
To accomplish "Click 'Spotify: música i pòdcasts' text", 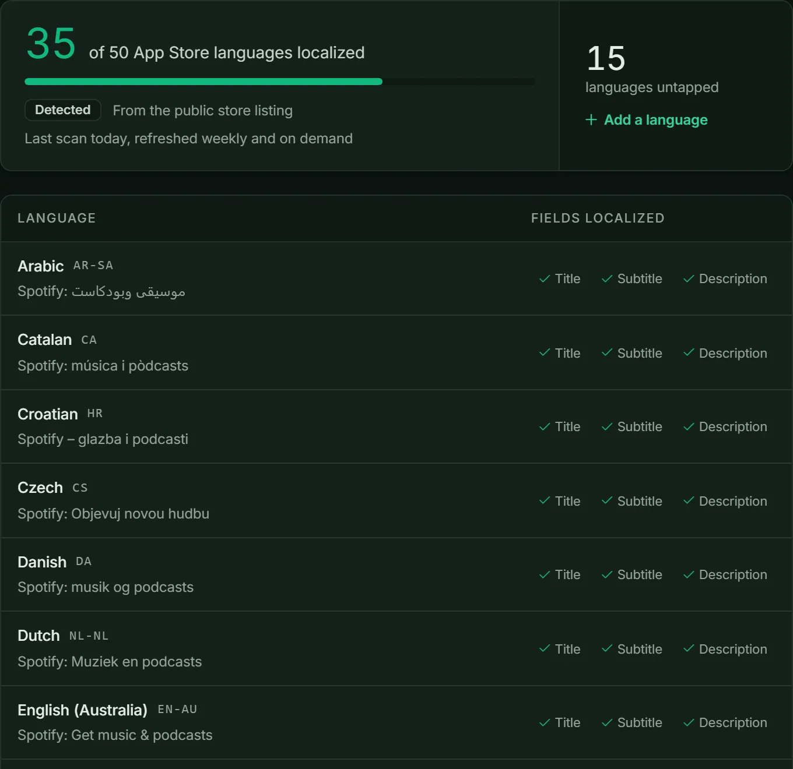I will pyautogui.click(x=103, y=366).
